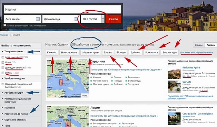Image resolution: width=217 pixels, height=127 pixels.
Task: Select the Районы view tab
Action: click(211, 45)
